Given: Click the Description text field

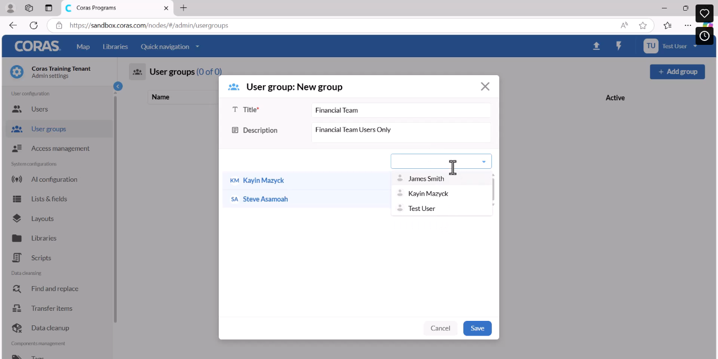Looking at the screenshot, I should pyautogui.click(x=401, y=133).
